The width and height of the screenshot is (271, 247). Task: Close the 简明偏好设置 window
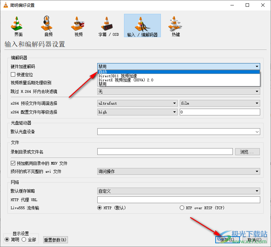pyautogui.click(x=263, y=5)
